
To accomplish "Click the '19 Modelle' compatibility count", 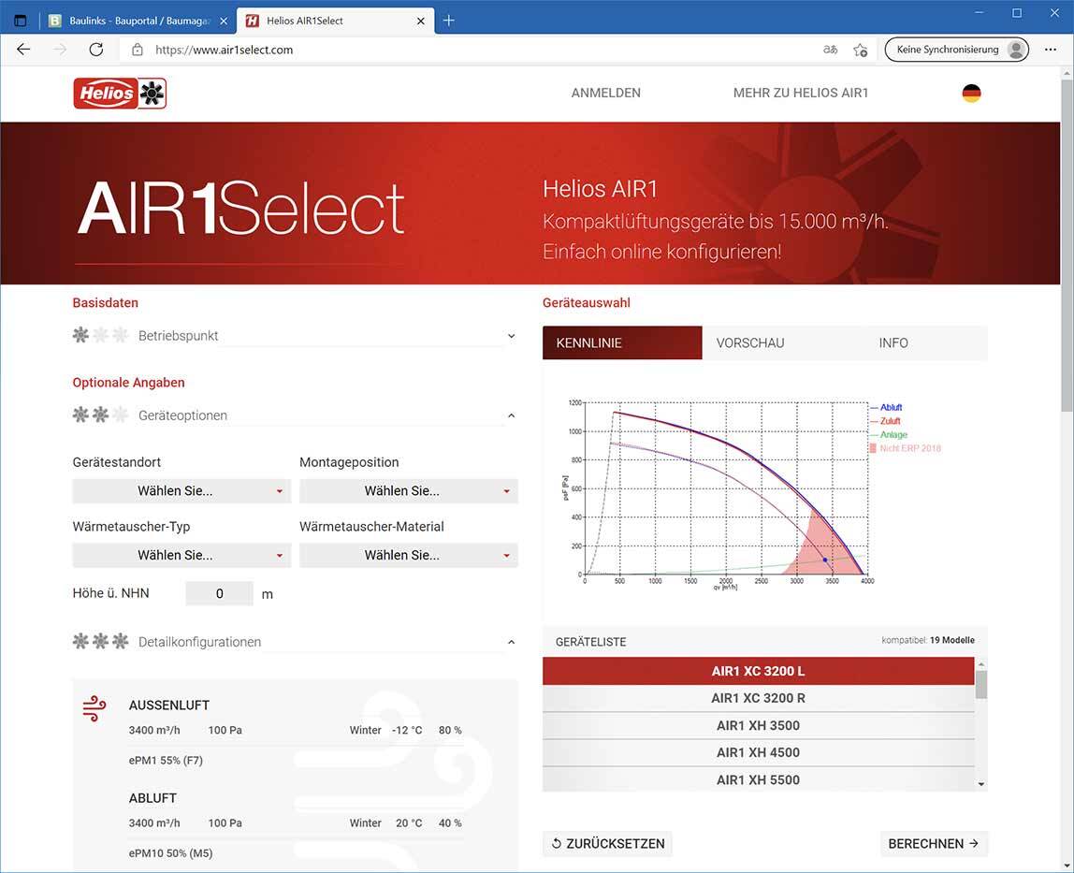I will click(952, 640).
